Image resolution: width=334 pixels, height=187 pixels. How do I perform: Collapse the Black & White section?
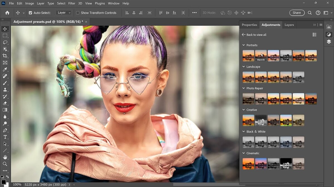tap(244, 131)
